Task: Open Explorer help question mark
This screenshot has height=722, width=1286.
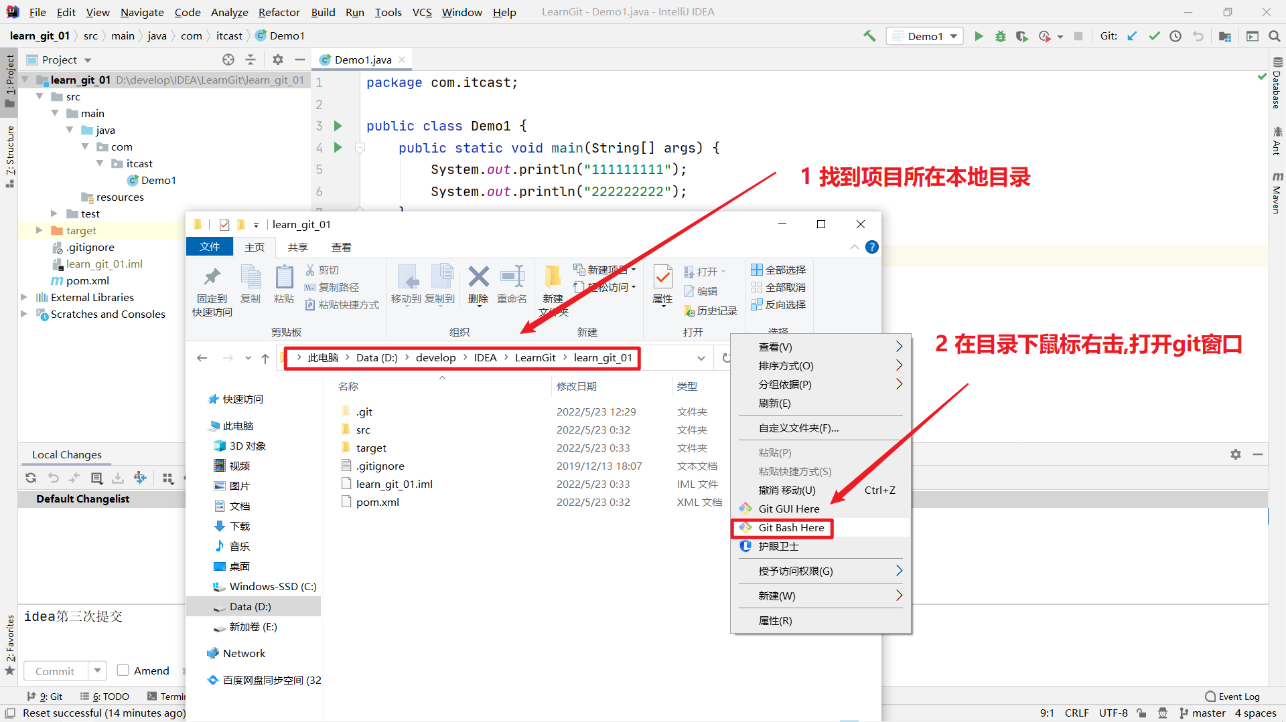Action: point(871,247)
